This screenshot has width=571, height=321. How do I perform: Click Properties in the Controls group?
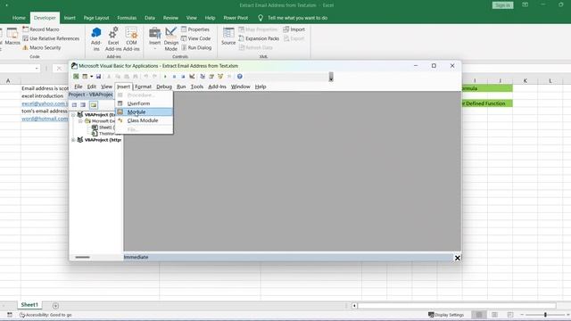[x=195, y=29]
